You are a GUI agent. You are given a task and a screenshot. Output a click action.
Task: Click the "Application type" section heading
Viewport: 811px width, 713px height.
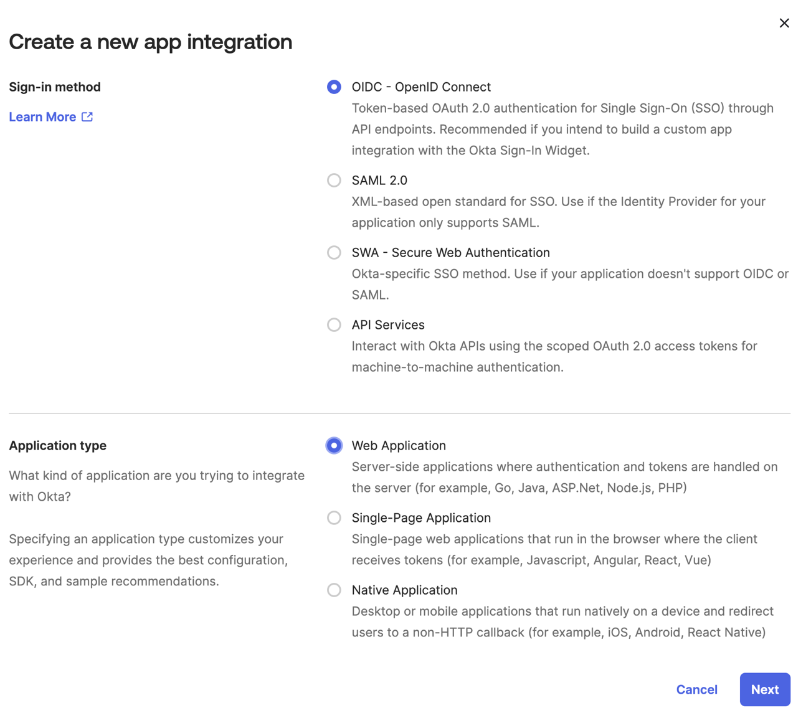coord(57,446)
